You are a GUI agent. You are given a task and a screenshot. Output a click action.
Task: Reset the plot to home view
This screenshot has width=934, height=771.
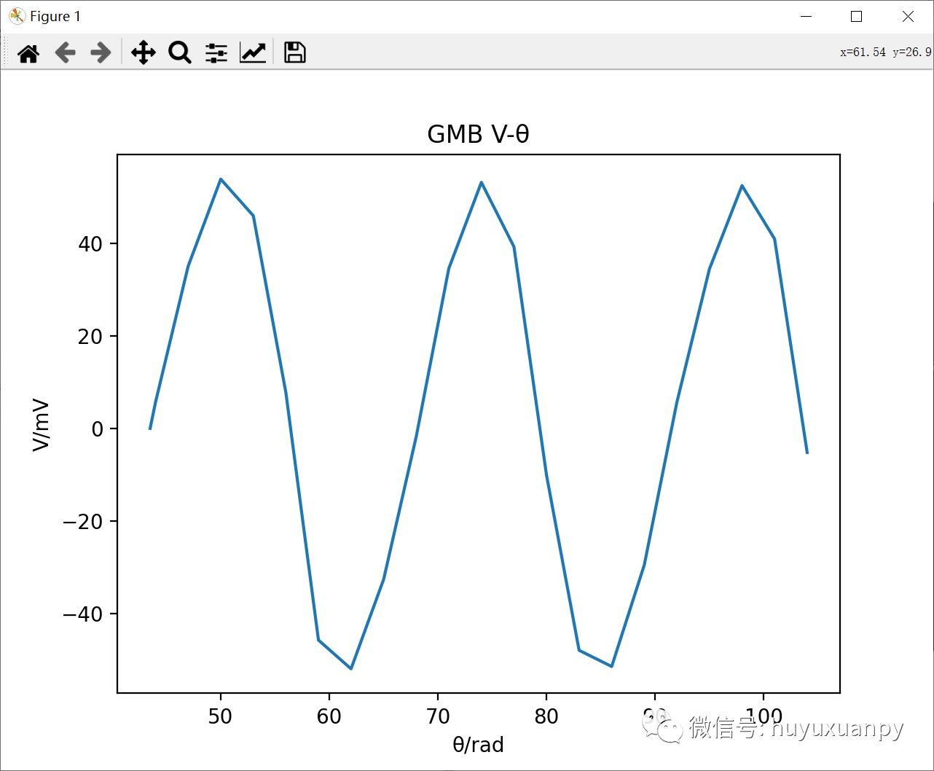28,52
